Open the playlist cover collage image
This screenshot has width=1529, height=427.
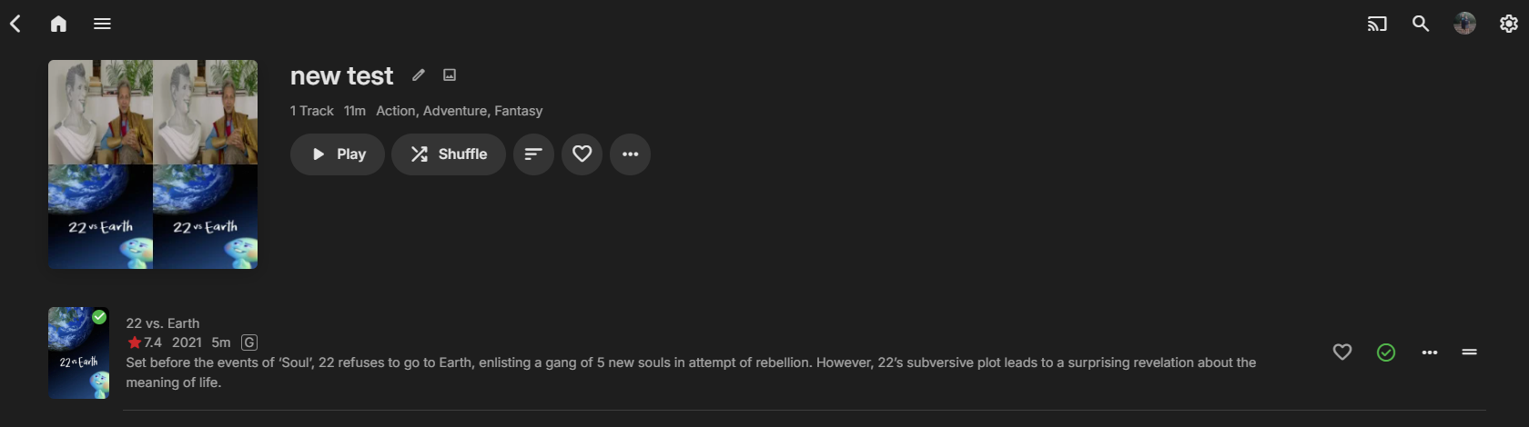(153, 164)
